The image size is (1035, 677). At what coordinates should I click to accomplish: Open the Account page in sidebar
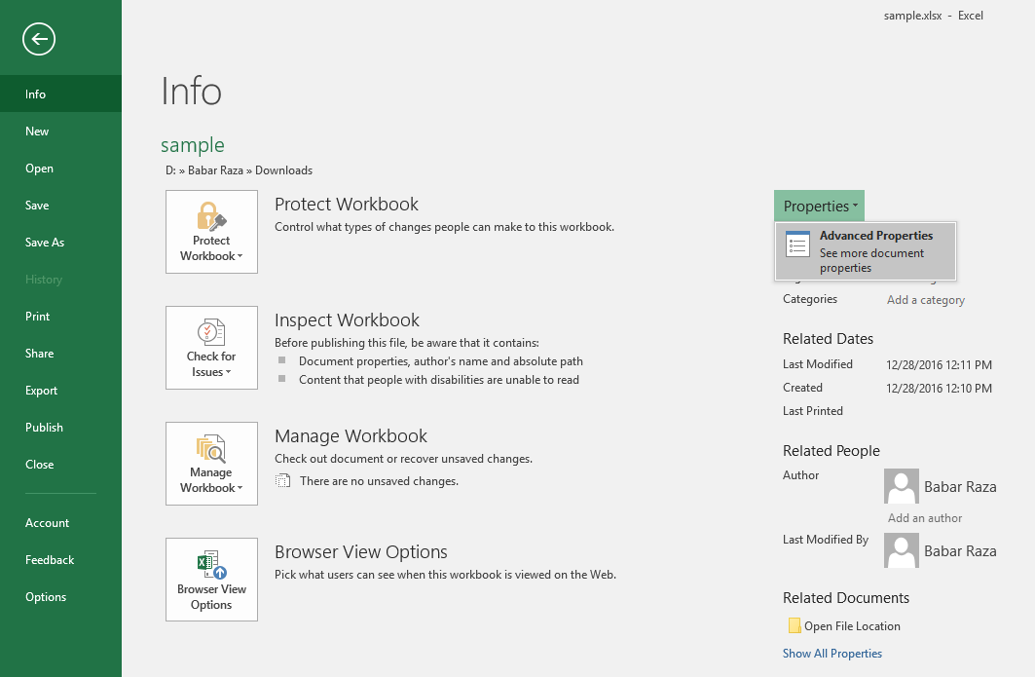coord(48,523)
